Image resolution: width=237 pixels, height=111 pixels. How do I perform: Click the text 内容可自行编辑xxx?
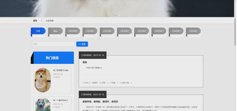pyautogui.click(x=94, y=68)
